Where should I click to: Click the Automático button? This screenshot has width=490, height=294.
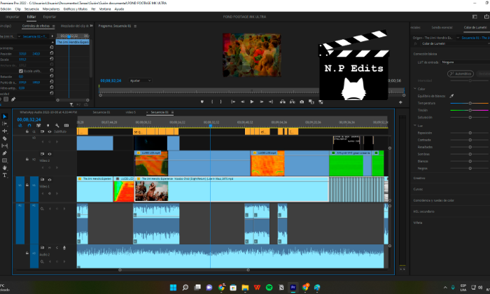461,73
